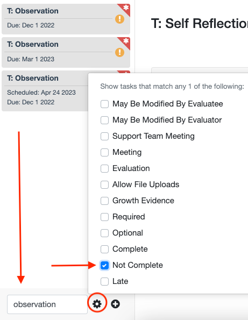Viewport: 248px width, 320px height.
Task: Click warning icon on Mar 1 2023 Observation
Action: pyautogui.click(x=119, y=53)
